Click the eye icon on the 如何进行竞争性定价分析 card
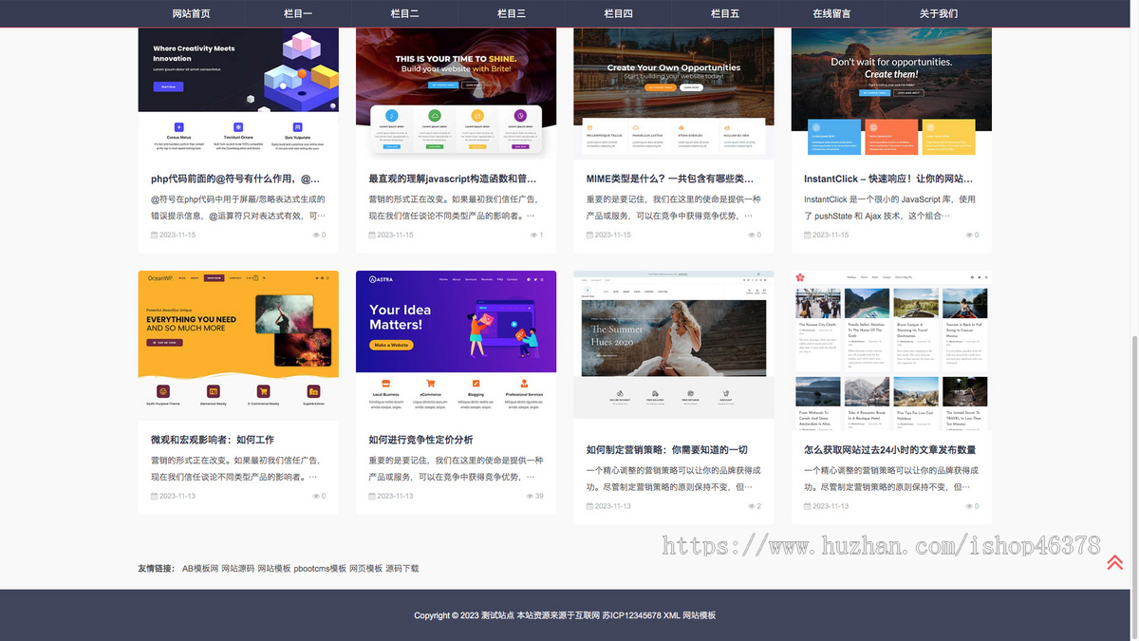 [x=531, y=496]
